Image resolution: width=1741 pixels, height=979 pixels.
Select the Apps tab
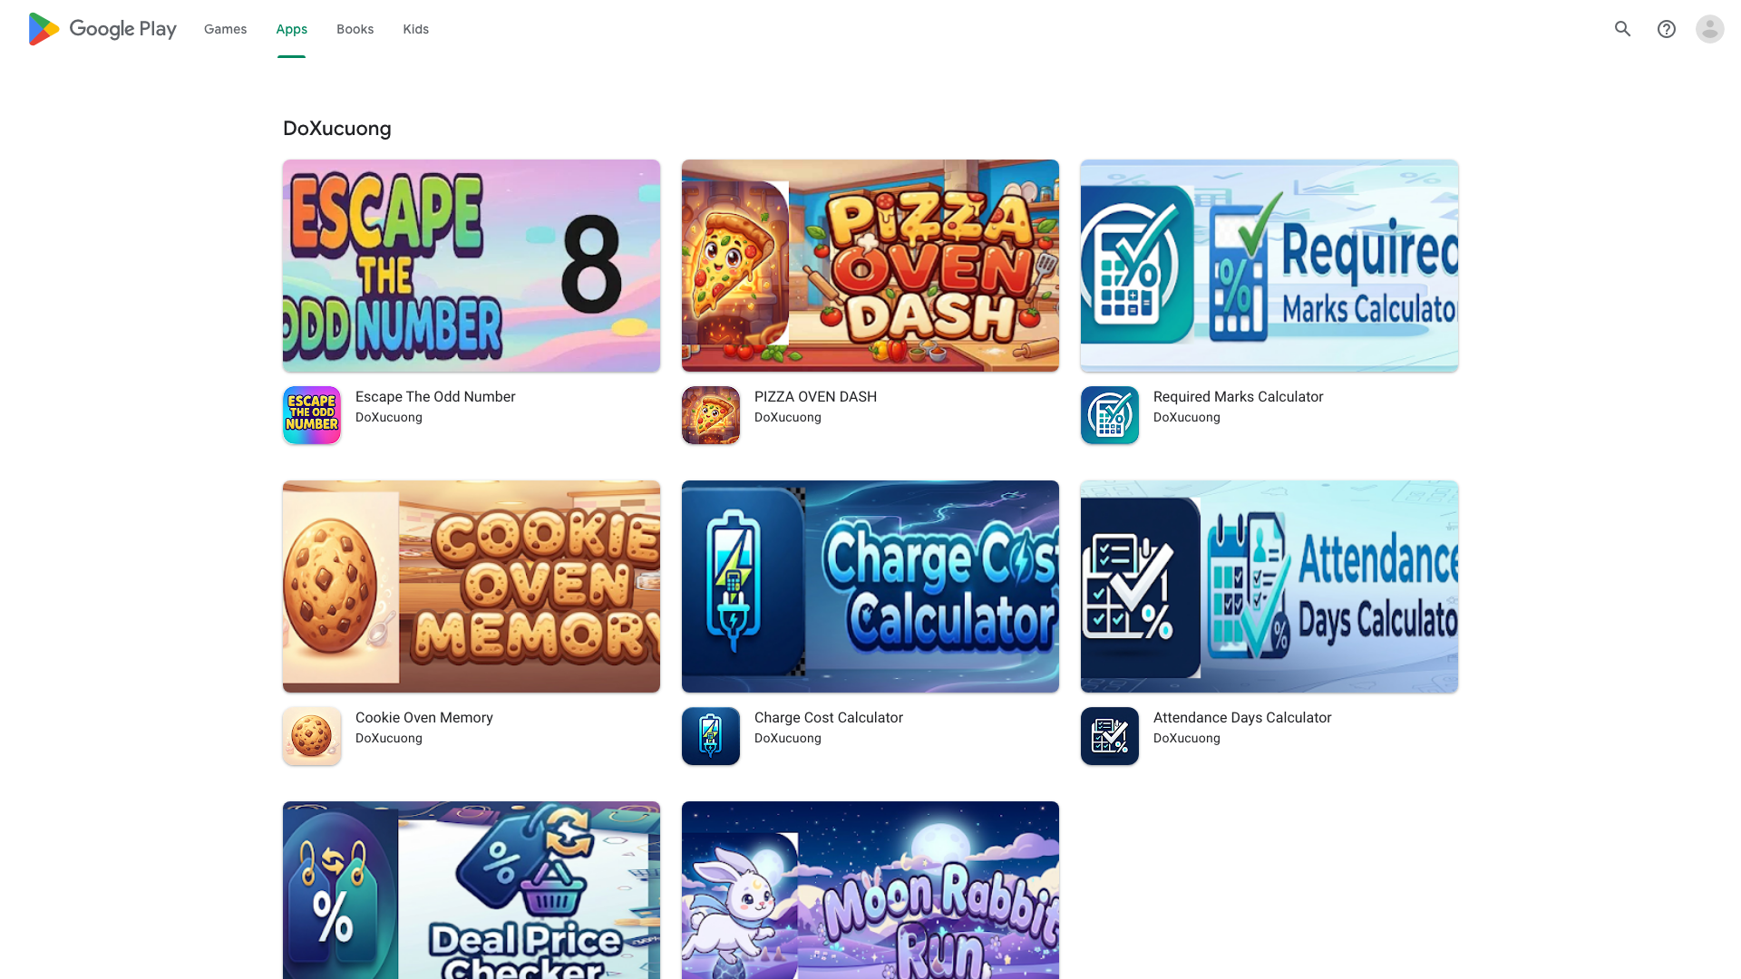292,29
